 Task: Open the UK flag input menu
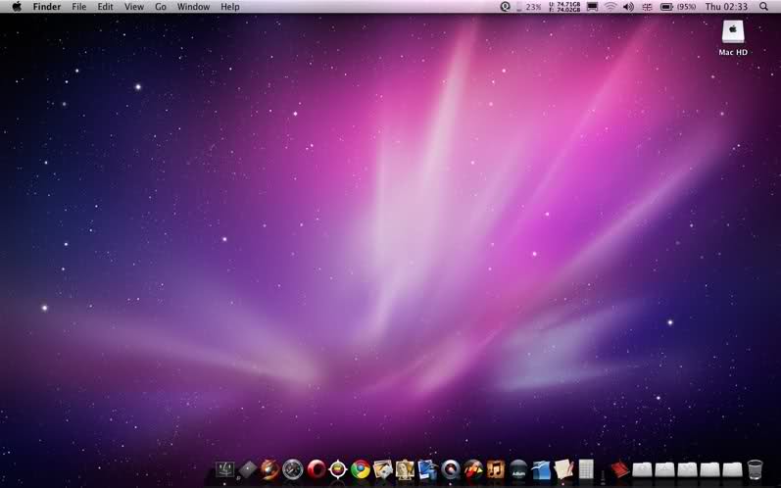pos(647,7)
